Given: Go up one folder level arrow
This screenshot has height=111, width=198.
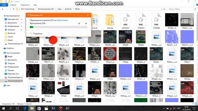Looking at the screenshot, I should pyautogui.click(x=14, y=9).
